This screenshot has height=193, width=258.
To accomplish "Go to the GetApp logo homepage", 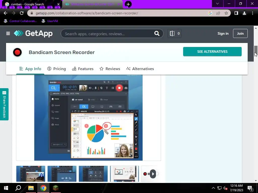I will pyautogui.click(x=33, y=33).
